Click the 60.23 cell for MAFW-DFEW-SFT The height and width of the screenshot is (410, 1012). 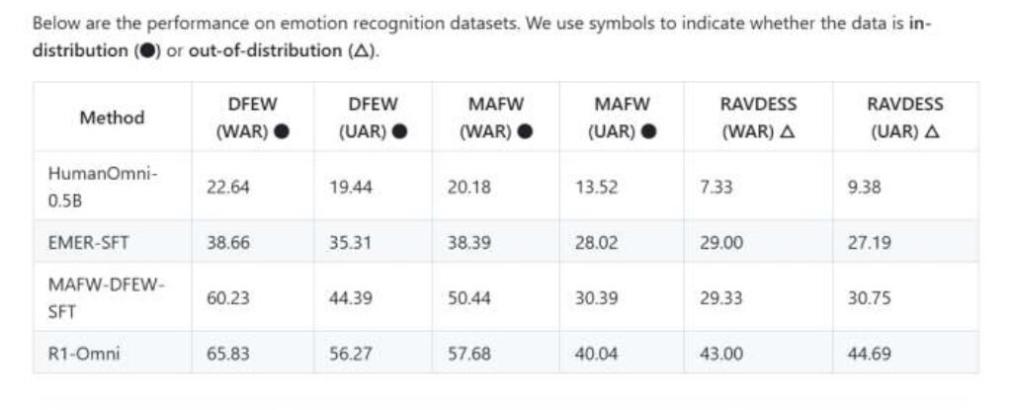pyautogui.click(x=227, y=296)
